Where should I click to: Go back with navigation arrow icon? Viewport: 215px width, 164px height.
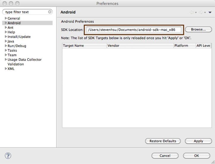coord(192,12)
